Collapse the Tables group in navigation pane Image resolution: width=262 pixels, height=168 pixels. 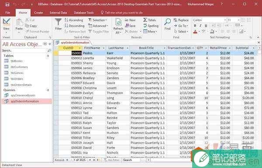[x=48, y=56]
